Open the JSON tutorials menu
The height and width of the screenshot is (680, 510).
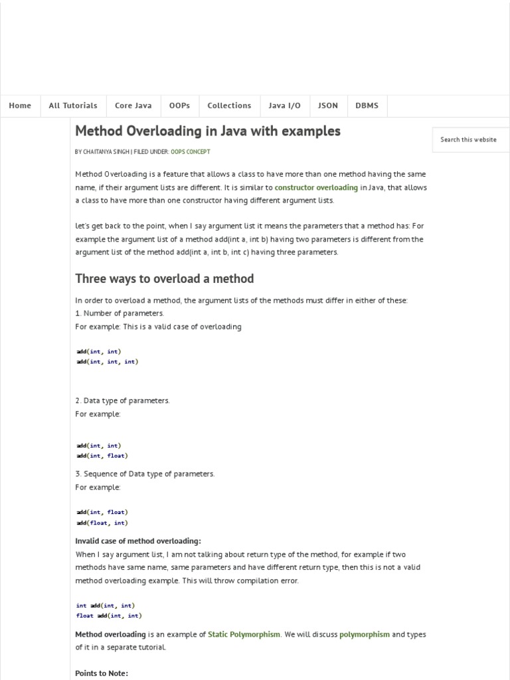(x=328, y=106)
